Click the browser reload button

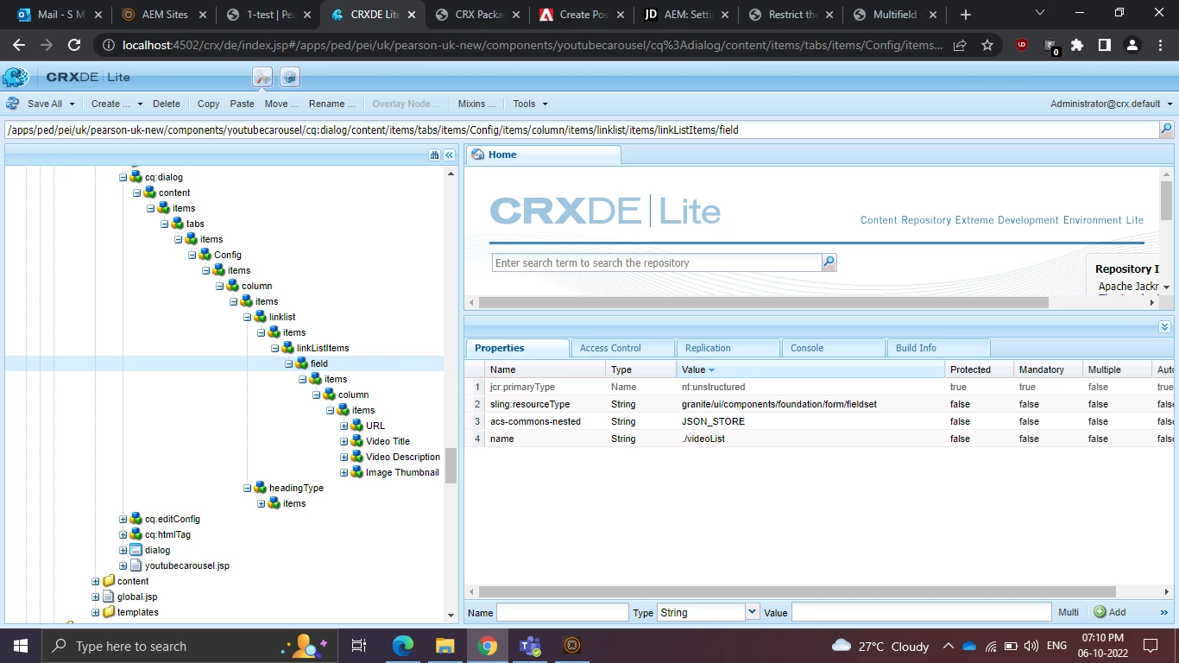pos(74,46)
